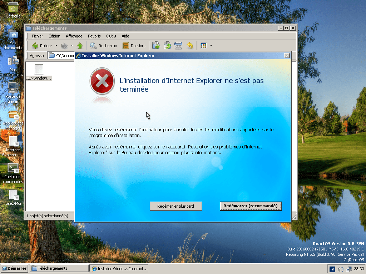This screenshot has width=366, height=274.
Task: Select Mes emplacements réseau desktop icon
Action: click(12, 66)
